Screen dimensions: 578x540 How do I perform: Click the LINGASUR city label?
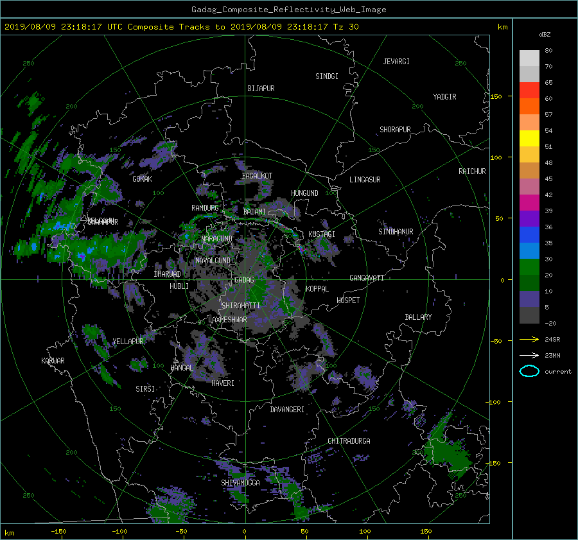365,180
